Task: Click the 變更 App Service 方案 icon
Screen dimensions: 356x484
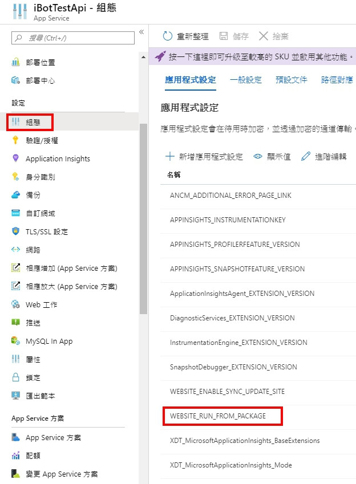Action: click(x=15, y=474)
